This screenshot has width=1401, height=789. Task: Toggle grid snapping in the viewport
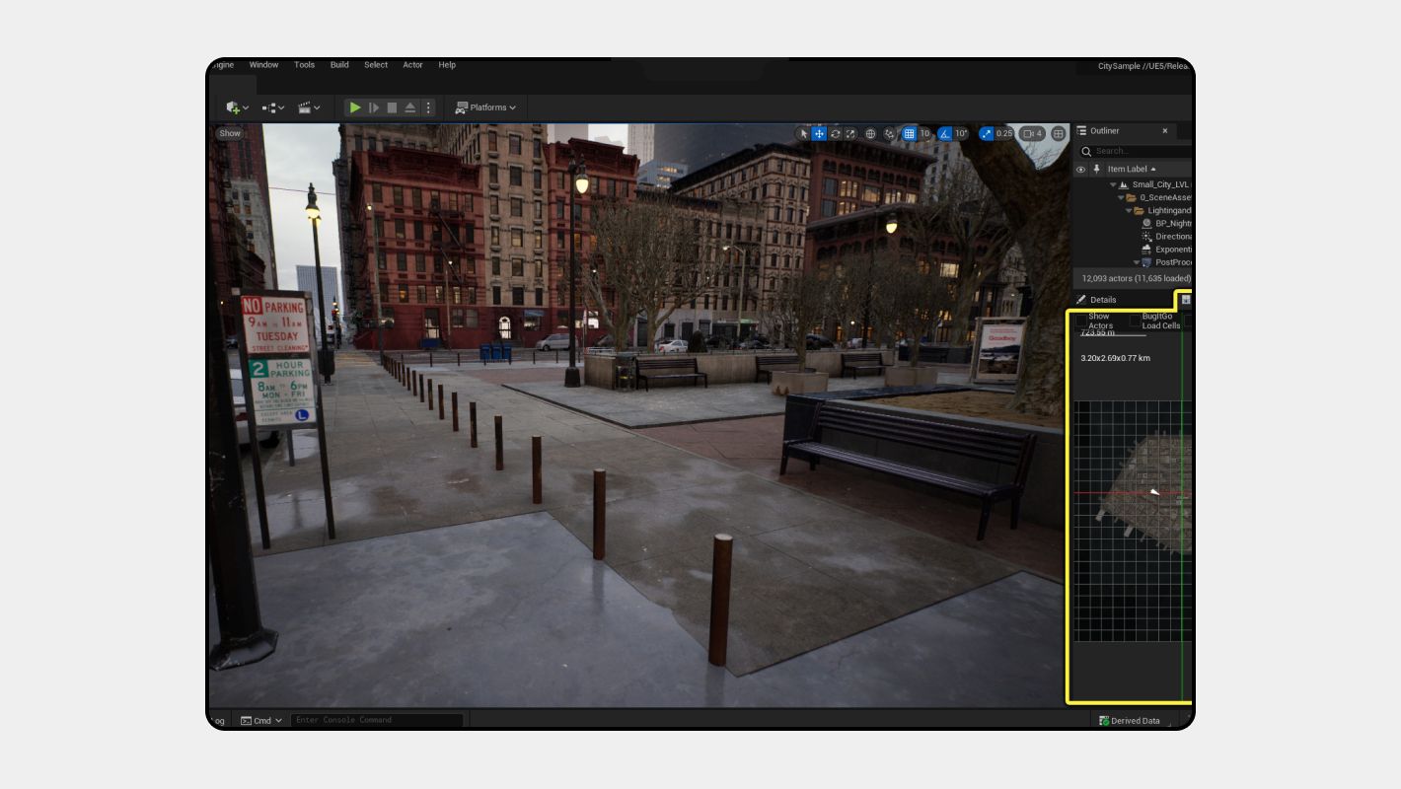910,132
